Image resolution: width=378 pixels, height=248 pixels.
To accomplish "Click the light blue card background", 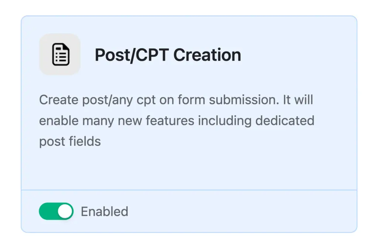I will 189,168.
